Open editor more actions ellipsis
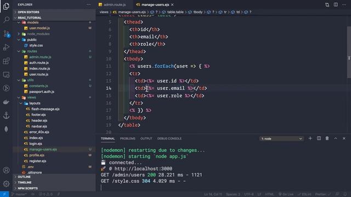The image size is (351, 197). point(344,5)
